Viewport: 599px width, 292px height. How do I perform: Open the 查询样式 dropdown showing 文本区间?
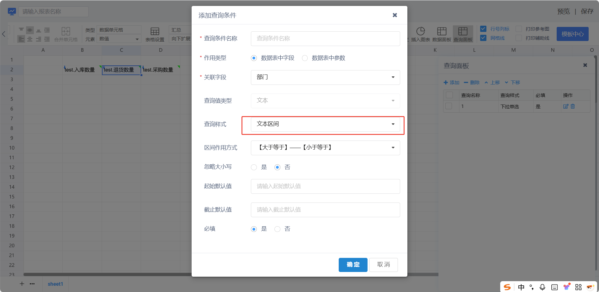click(x=325, y=124)
